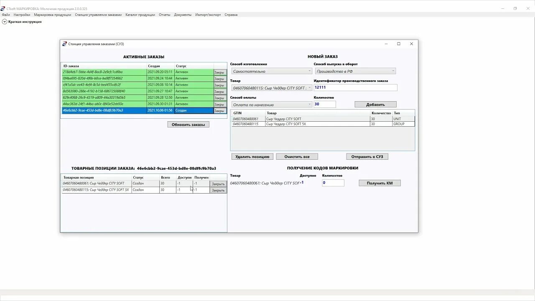Image resolution: width=535 pixels, height=301 pixels.
Task: Close order 44ac363d with Закрыть button
Action: (220, 104)
